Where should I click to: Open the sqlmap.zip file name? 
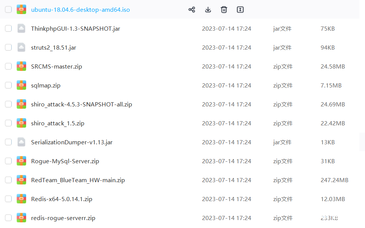(x=45, y=86)
